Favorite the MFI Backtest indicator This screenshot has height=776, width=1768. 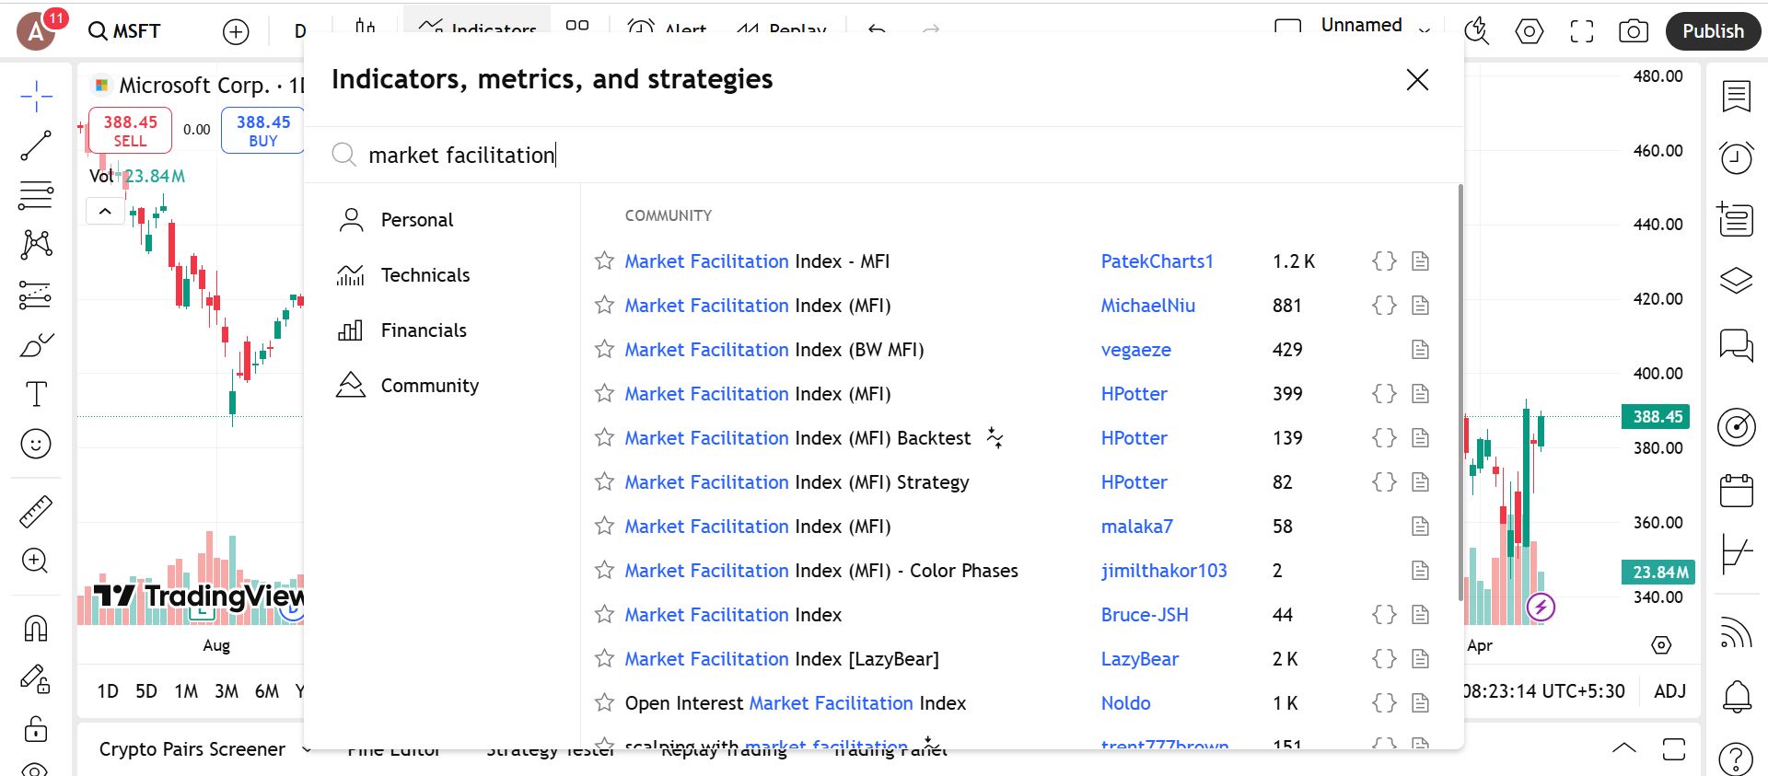[x=604, y=438]
